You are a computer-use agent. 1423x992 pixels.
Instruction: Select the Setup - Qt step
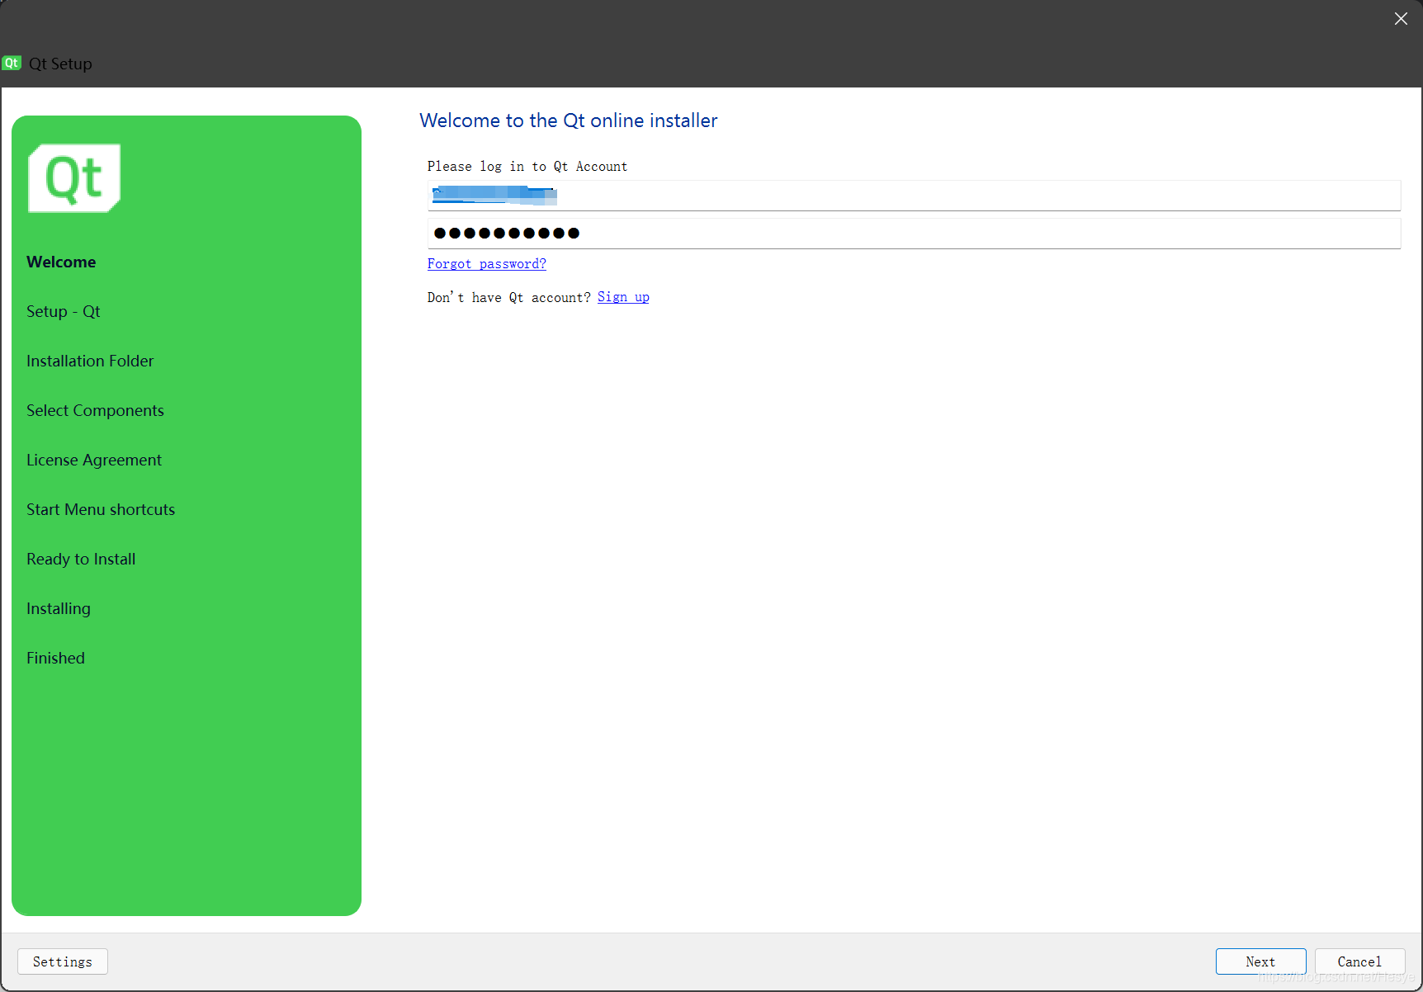[x=64, y=311]
